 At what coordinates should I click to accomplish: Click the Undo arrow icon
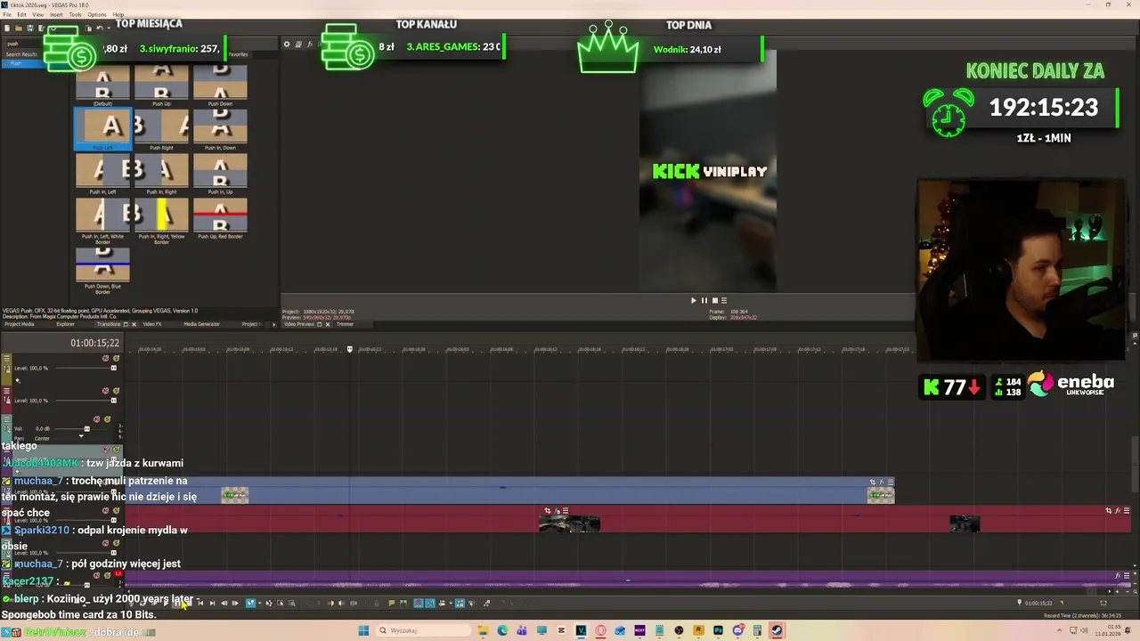point(100,28)
